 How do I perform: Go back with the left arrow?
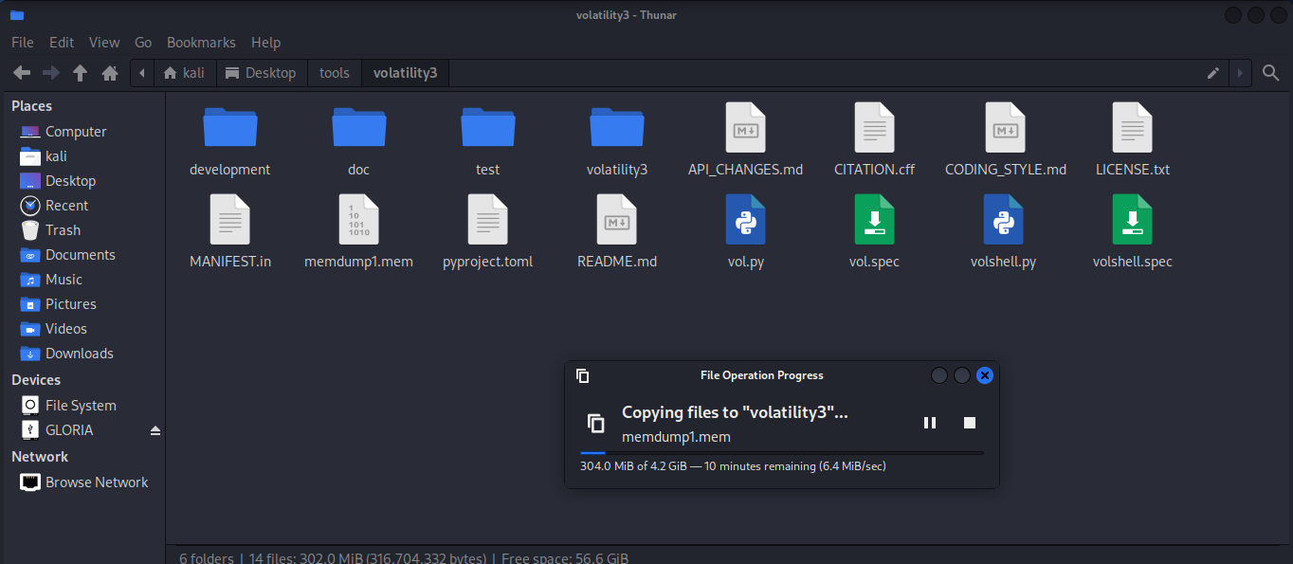pyautogui.click(x=22, y=73)
